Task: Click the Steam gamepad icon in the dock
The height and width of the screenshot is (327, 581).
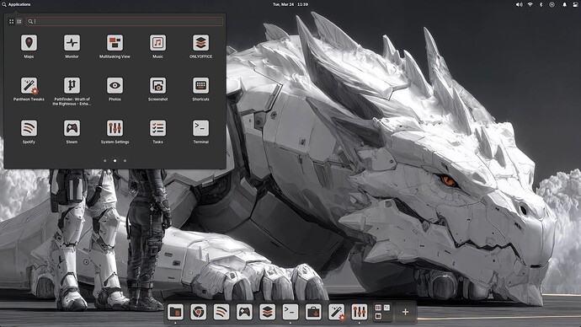Action: [244, 312]
